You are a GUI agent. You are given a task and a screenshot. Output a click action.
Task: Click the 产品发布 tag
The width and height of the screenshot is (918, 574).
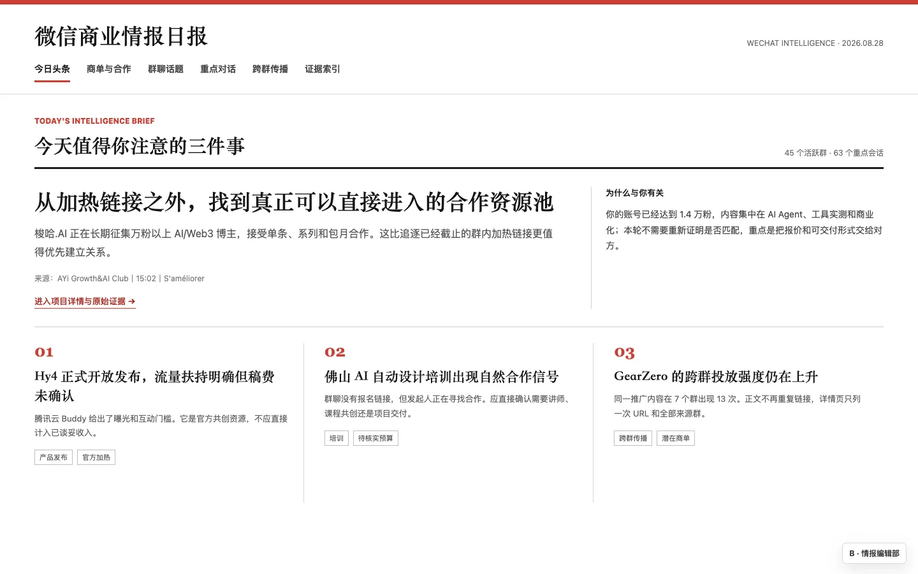pyautogui.click(x=54, y=457)
